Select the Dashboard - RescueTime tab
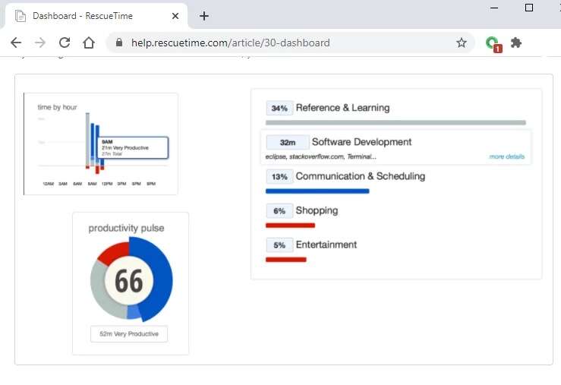The height and width of the screenshot is (385, 561). 95,16
